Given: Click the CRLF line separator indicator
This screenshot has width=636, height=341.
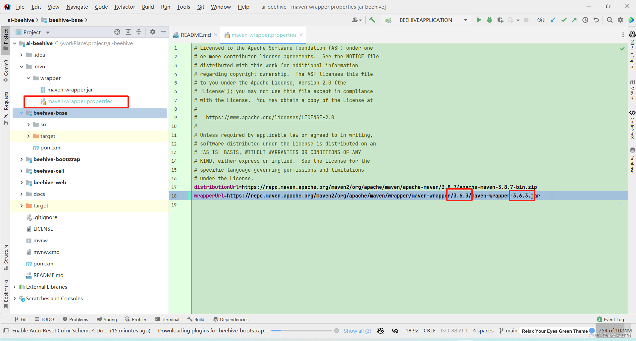Looking at the screenshot, I should (429, 330).
